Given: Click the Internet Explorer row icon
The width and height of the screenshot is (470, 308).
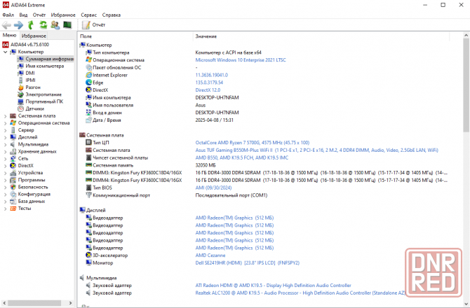Looking at the screenshot, I should 88,75.
